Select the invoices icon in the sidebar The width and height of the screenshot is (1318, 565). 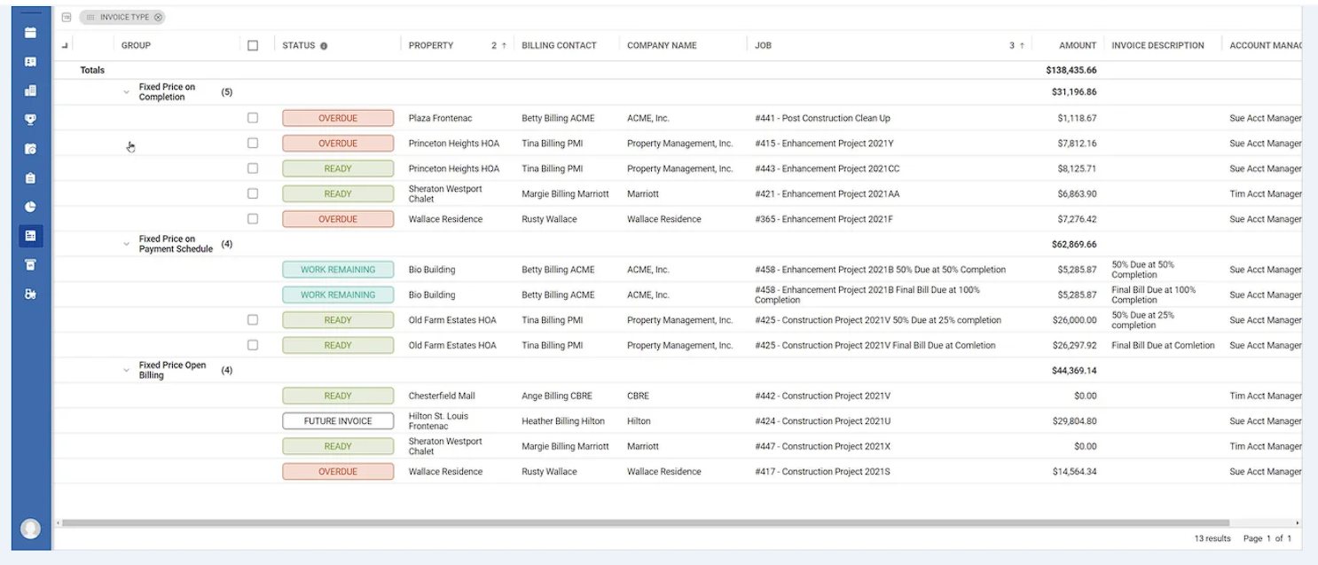click(x=31, y=236)
